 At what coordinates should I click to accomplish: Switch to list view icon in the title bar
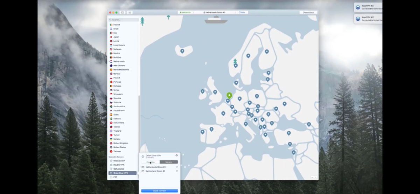(129, 12)
